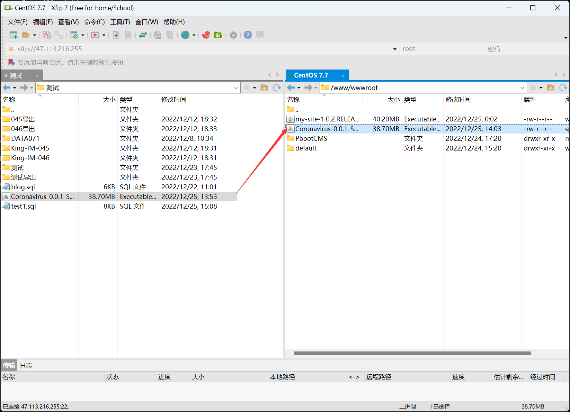The height and width of the screenshot is (412, 570).
Task: Open help with the question mark icon
Action: [248, 35]
